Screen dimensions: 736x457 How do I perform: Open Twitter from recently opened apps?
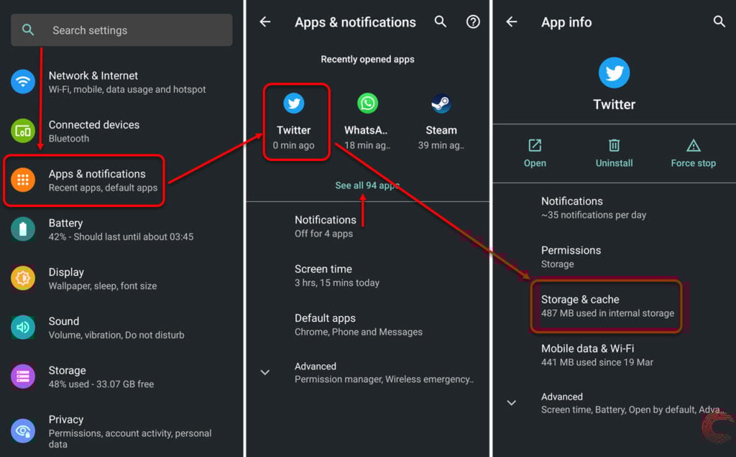click(x=294, y=122)
